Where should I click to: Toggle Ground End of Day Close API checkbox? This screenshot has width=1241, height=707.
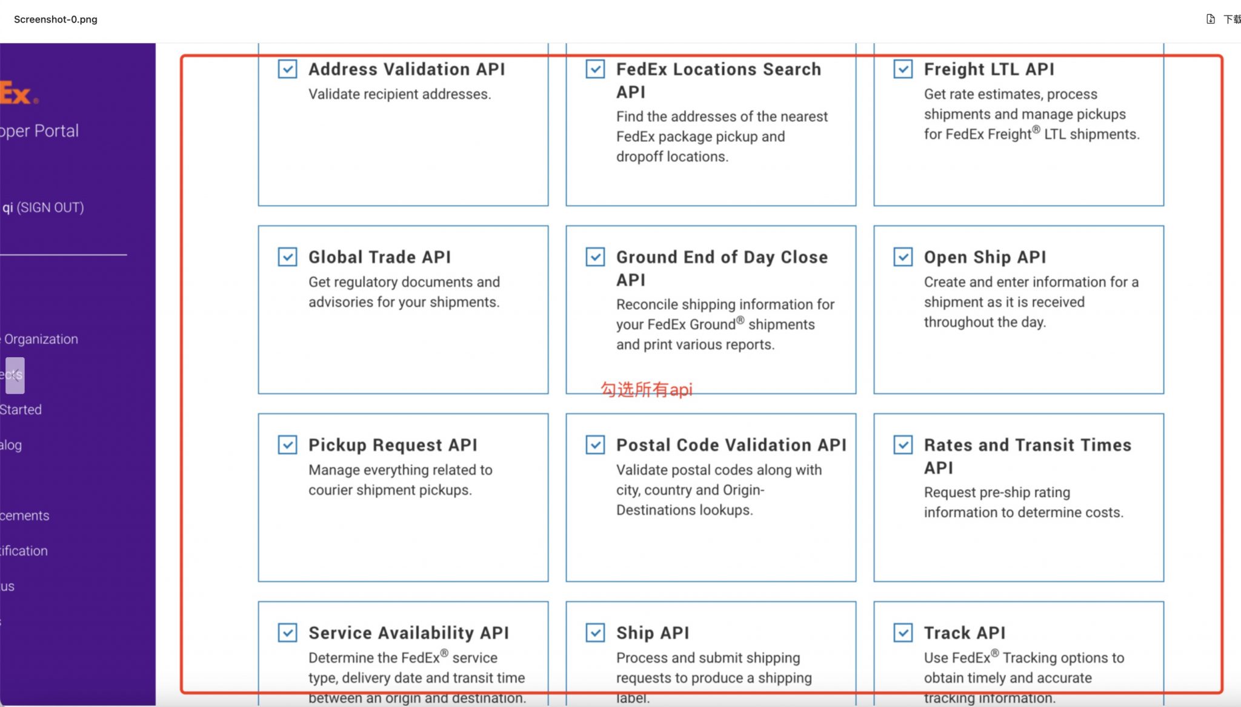point(595,257)
